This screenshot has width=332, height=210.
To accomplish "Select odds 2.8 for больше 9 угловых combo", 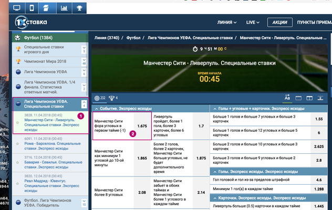I will (x=319, y=160).
